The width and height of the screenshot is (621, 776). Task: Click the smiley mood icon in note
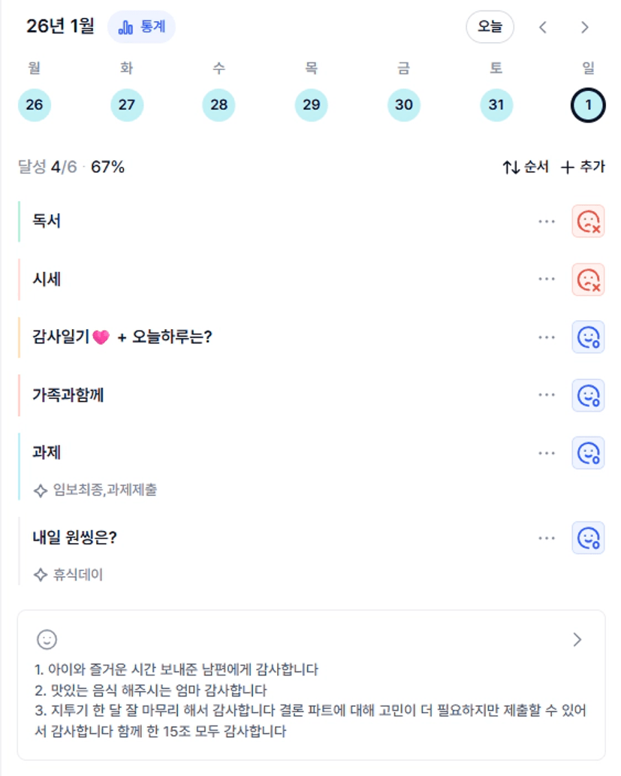[47, 639]
